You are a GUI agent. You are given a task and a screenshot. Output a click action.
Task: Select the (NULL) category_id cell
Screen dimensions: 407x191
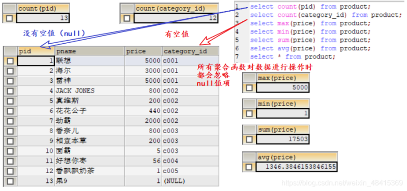pos(190,181)
